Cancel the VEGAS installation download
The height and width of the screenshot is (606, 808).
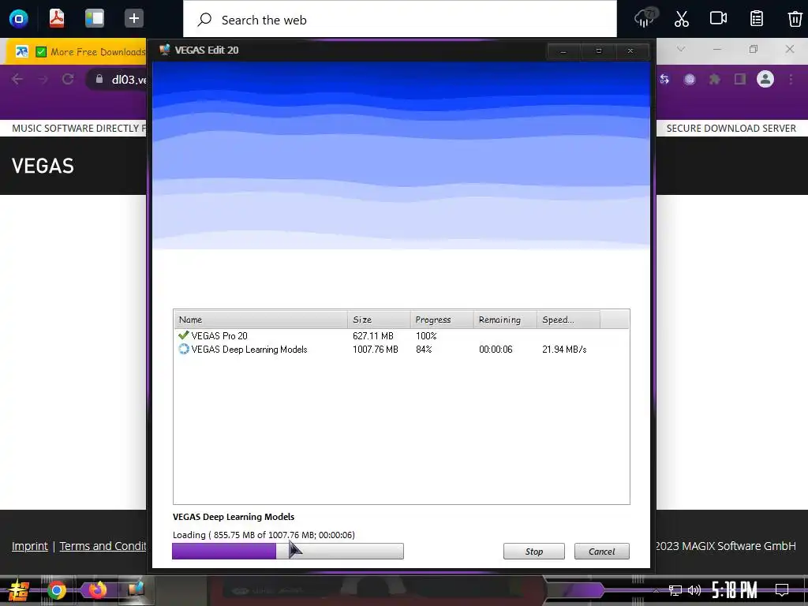click(601, 552)
